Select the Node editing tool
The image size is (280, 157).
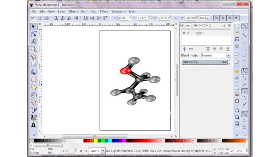34,34
